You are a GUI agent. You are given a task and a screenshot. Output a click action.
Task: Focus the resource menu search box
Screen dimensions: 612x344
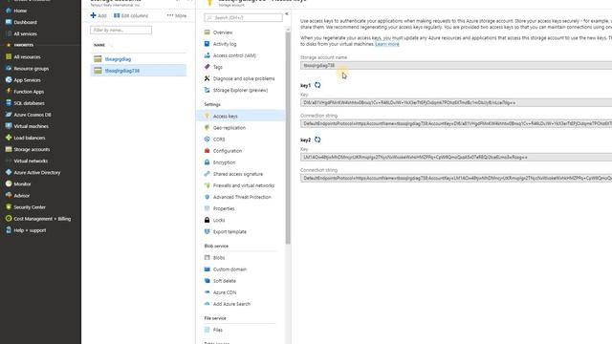click(x=243, y=17)
